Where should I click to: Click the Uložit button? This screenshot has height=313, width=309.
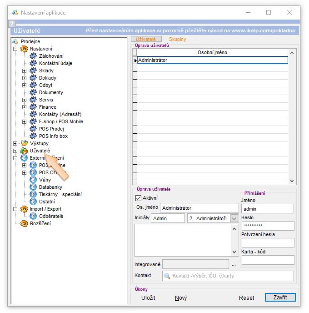[148, 298]
